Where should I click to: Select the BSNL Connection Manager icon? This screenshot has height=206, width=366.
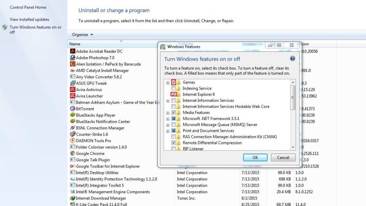click(x=73, y=128)
